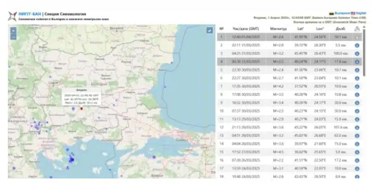Open the report icon for row 16
372x184 pixels.
pos(357,160)
